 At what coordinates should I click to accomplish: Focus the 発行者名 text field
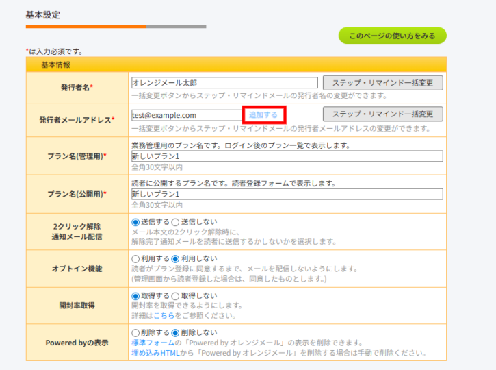224,83
